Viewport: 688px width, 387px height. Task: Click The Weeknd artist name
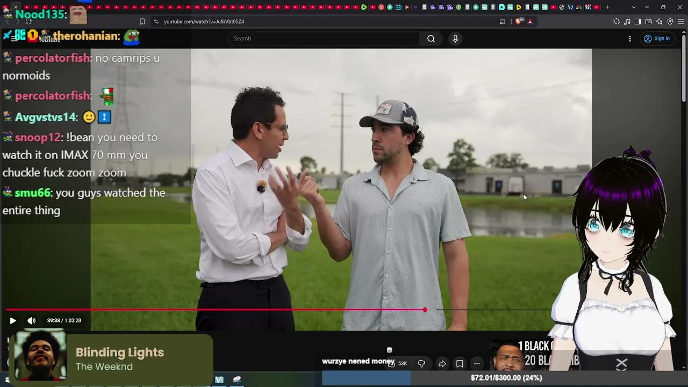(104, 367)
